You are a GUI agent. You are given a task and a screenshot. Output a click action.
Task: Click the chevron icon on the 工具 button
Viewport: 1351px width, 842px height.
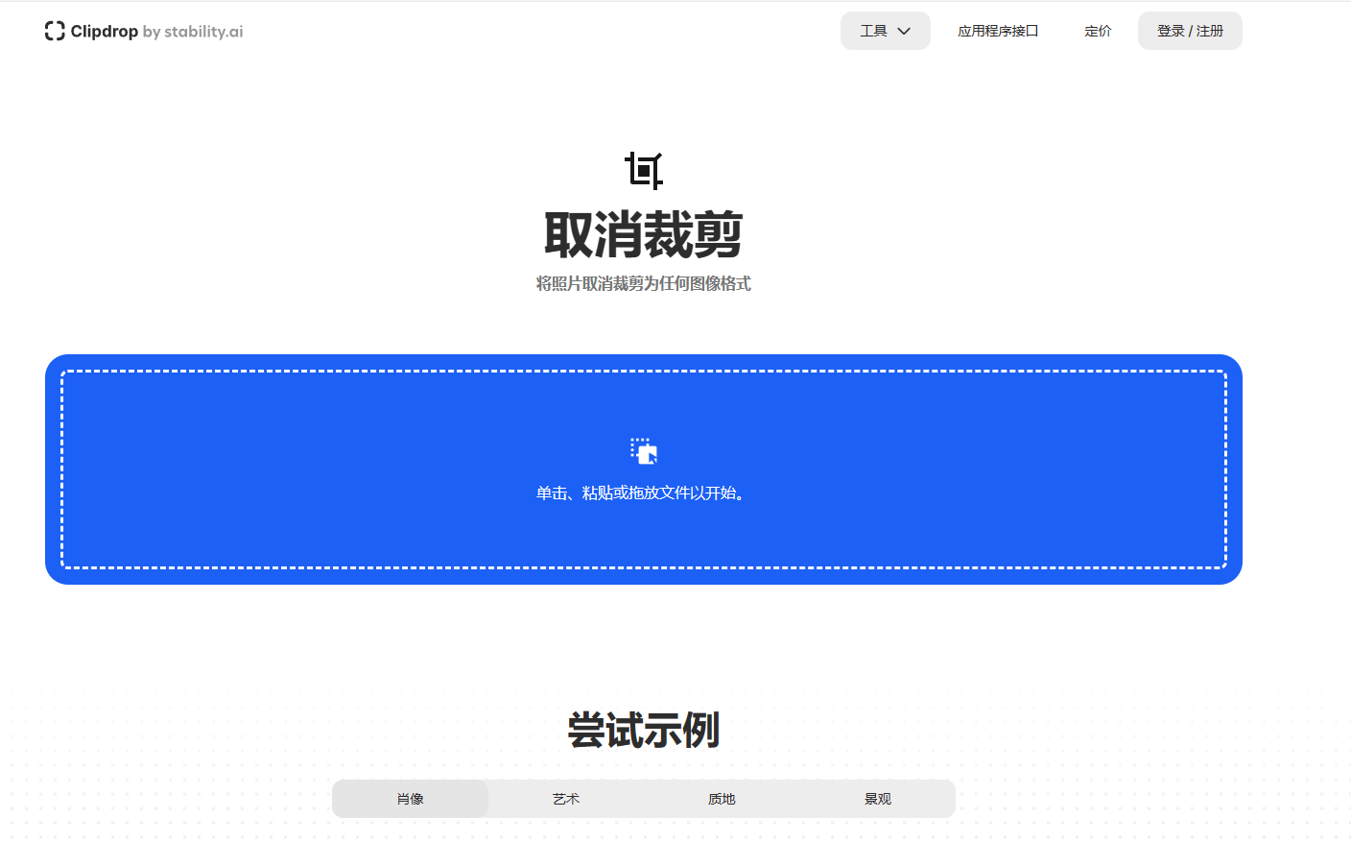[903, 31]
